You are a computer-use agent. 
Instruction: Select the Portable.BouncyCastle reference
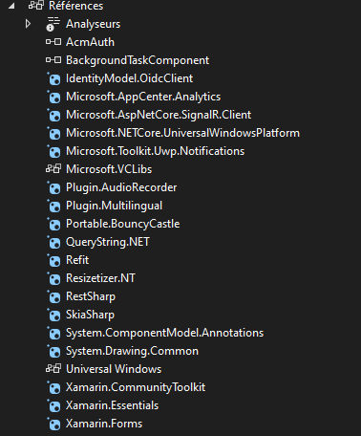[122, 224]
